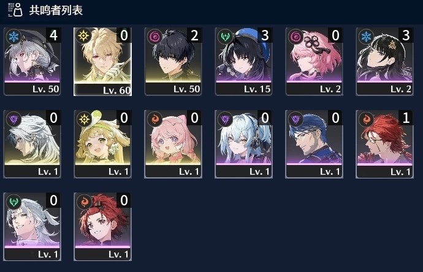Click the flame icon on pink cat-ear girl card
This screenshot has height=272, width=423.
154,119
